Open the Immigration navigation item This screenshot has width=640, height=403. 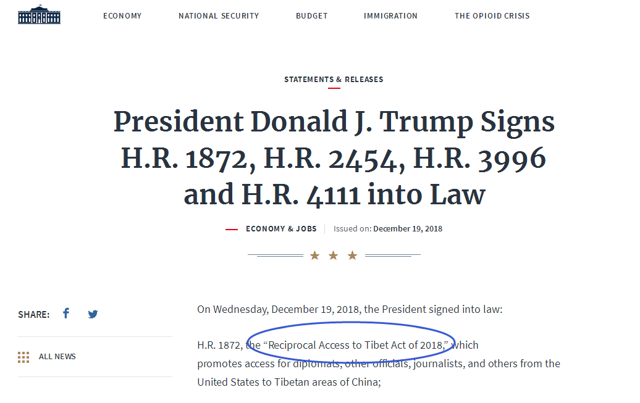(390, 16)
